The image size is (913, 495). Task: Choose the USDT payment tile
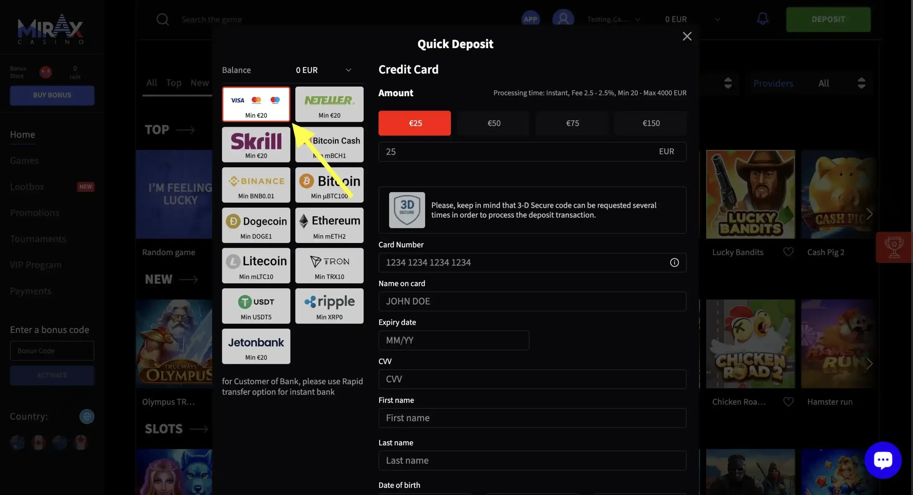coord(256,306)
